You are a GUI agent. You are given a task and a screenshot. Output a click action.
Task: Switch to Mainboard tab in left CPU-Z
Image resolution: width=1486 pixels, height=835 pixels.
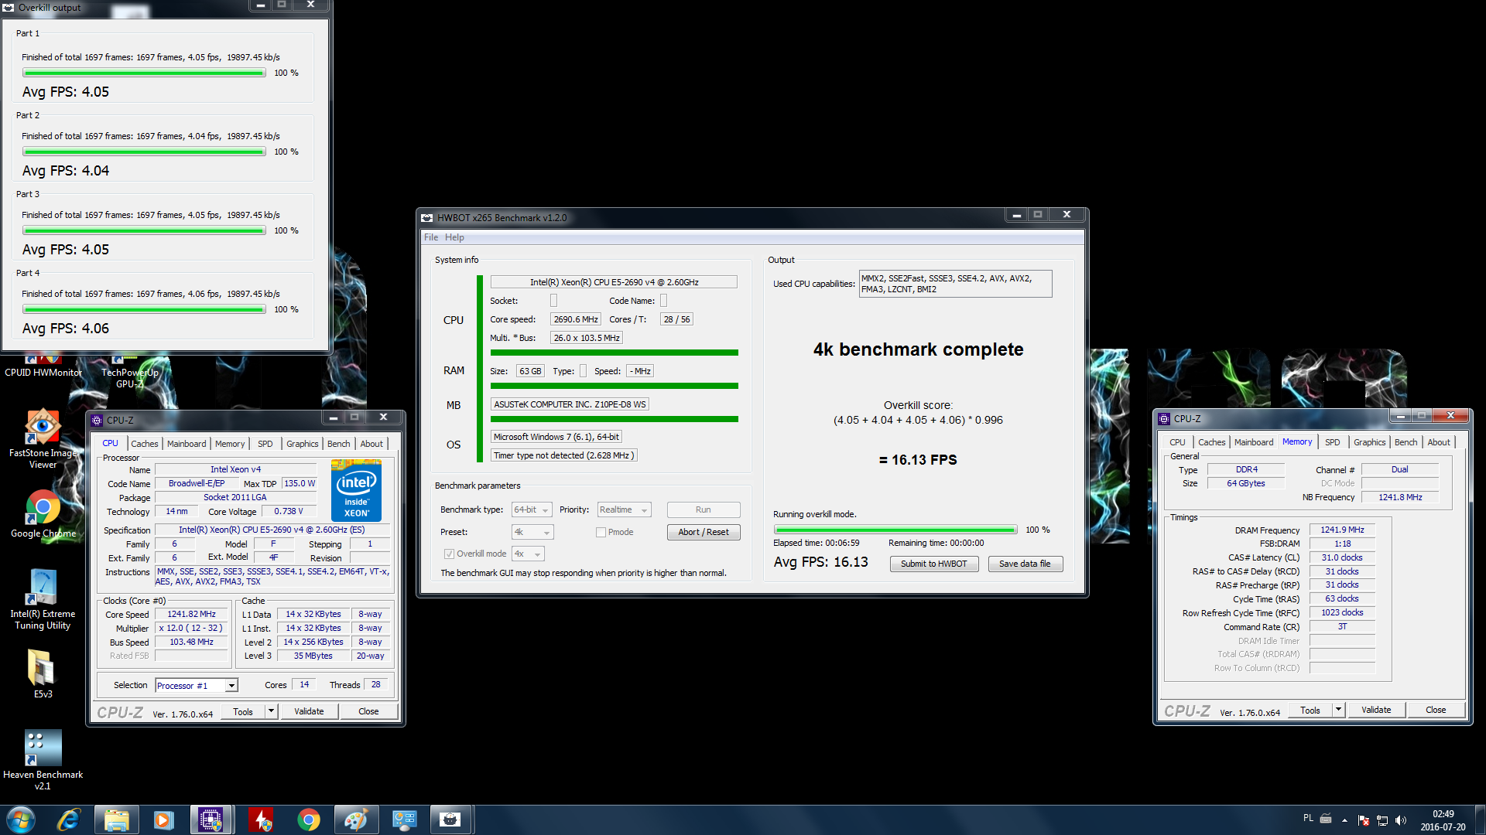(x=187, y=444)
